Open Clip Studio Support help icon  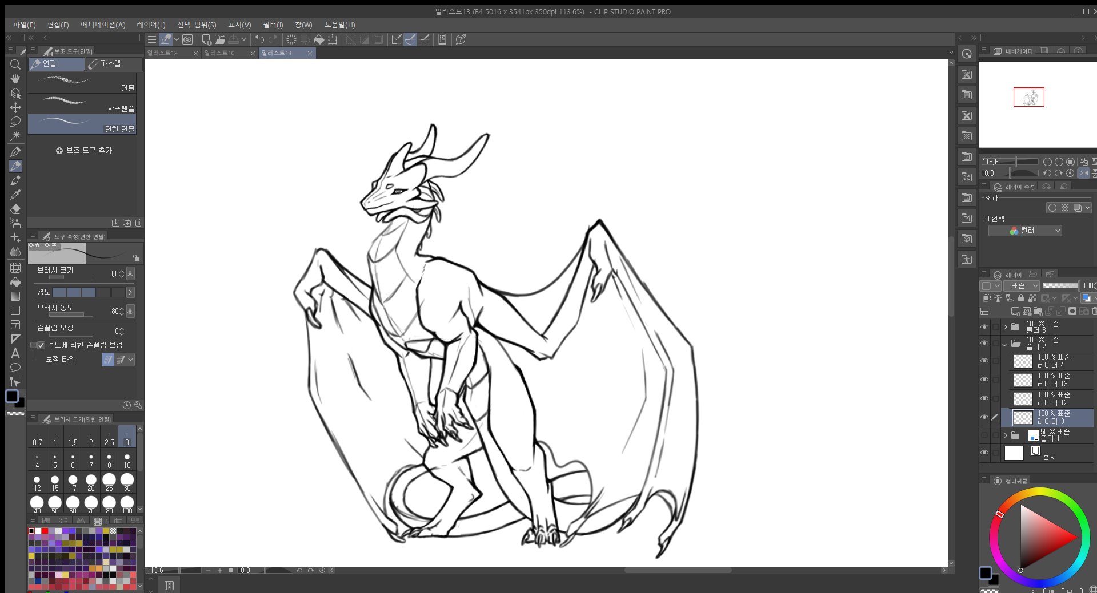tap(461, 39)
